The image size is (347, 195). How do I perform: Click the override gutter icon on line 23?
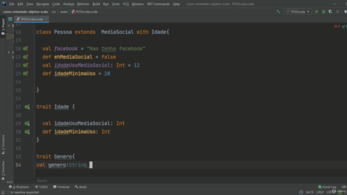25,74
